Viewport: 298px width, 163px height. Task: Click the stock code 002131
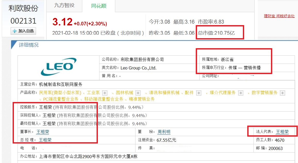click(23, 21)
